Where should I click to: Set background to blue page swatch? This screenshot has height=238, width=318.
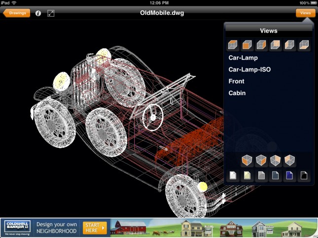pos(290,175)
